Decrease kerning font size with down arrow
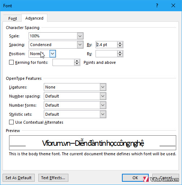Screen dimensions: 182x185 click(77, 64)
